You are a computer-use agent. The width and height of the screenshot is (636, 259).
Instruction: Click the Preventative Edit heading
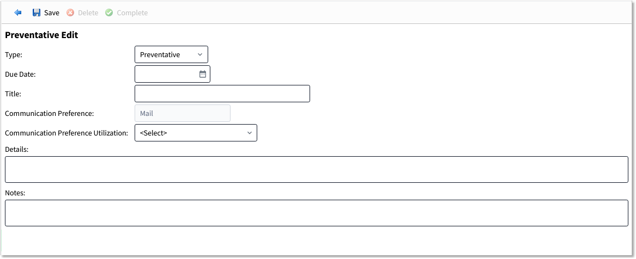point(41,35)
